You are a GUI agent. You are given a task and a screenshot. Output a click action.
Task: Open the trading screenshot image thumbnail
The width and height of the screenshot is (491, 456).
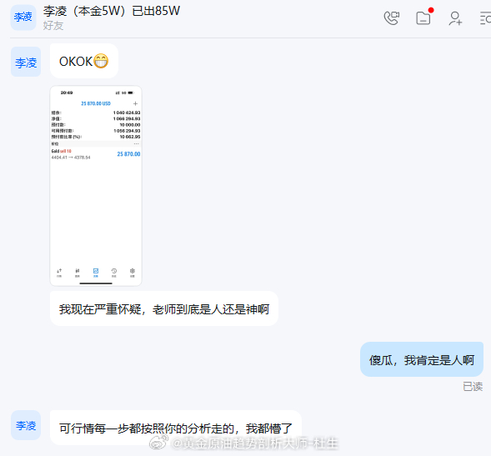[96, 186]
